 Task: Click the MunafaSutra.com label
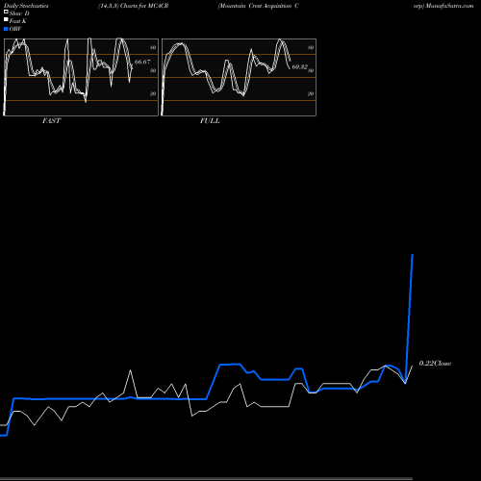[x=449, y=6]
